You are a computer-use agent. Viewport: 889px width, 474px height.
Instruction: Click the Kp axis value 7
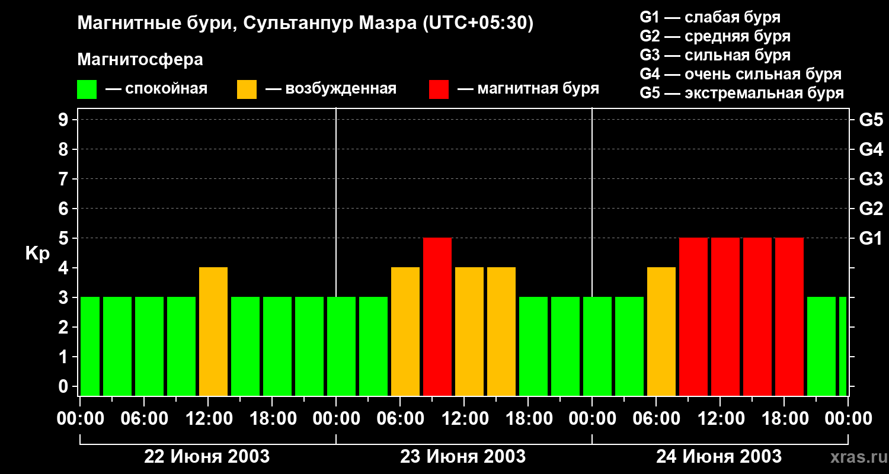pos(65,179)
